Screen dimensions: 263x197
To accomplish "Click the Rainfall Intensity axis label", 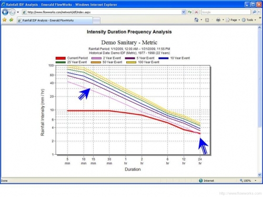I will (43, 112).
